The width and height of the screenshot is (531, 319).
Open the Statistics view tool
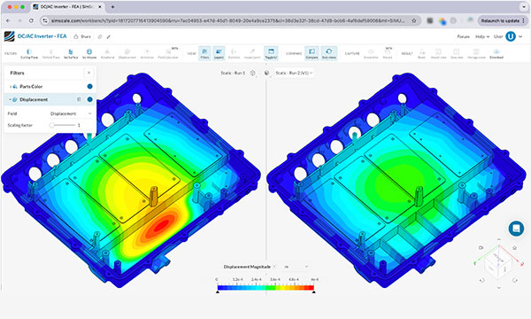click(234, 53)
